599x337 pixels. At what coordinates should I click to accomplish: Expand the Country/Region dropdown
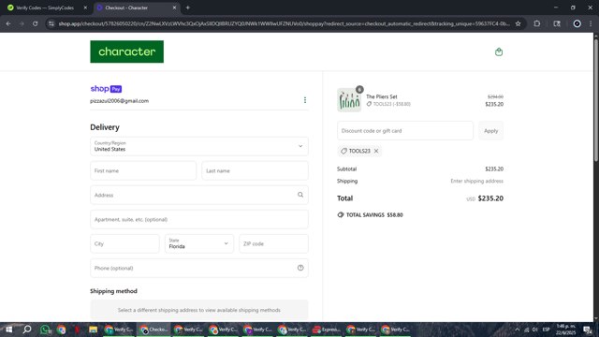[199, 146]
